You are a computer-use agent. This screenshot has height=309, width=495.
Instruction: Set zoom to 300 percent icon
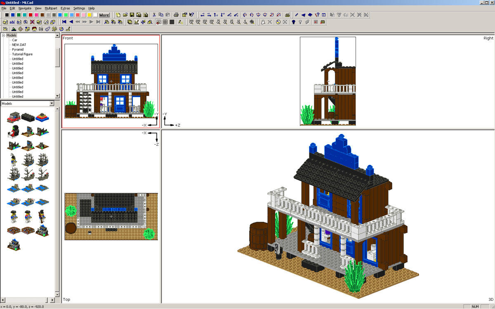pyautogui.click(x=191, y=22)
